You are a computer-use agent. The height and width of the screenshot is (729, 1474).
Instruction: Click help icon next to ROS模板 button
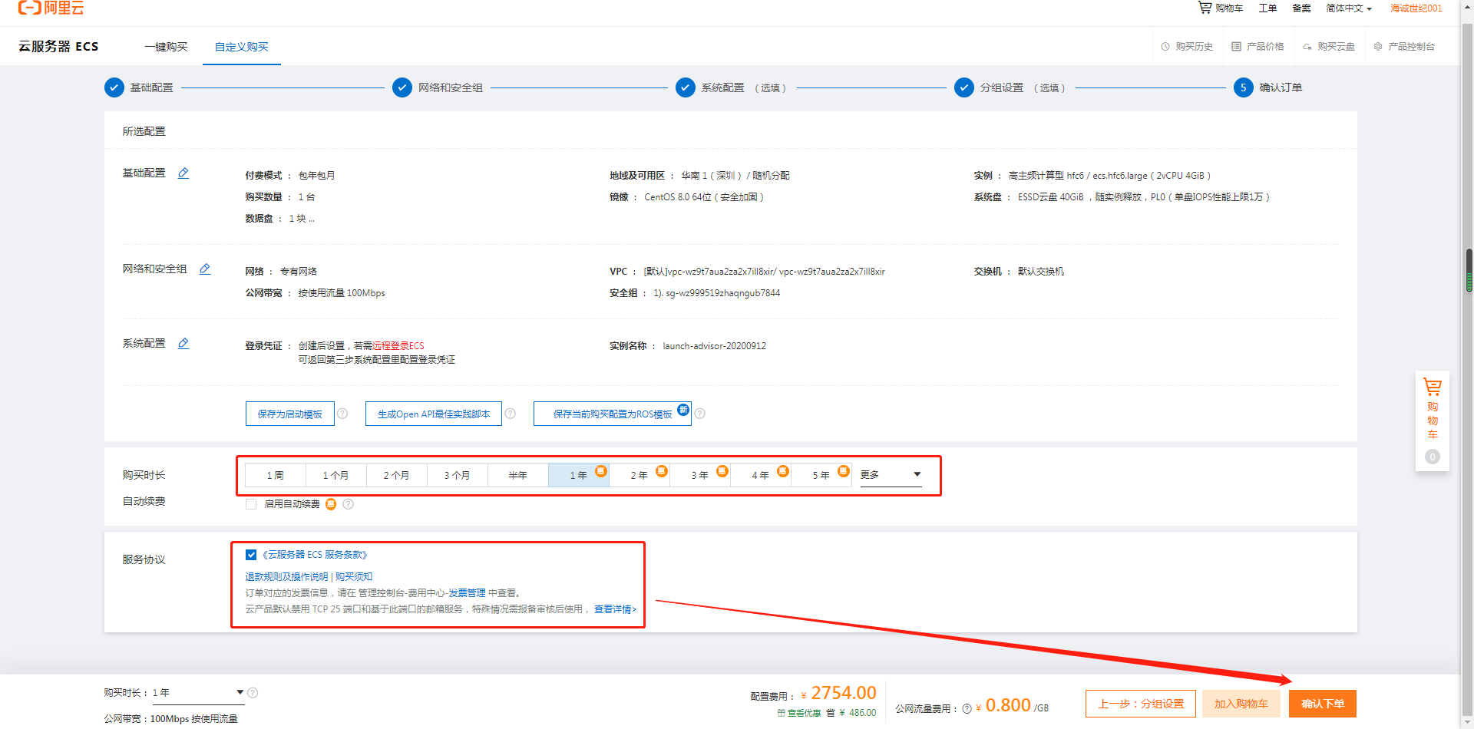click(700, 414)
